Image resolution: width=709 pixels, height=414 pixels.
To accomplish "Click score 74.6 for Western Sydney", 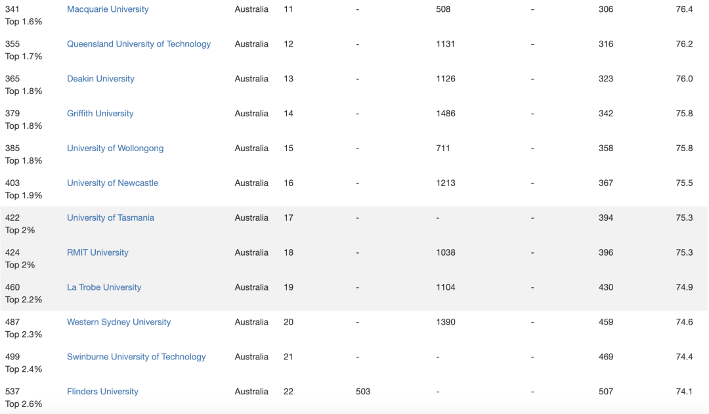I will (684, 322).
